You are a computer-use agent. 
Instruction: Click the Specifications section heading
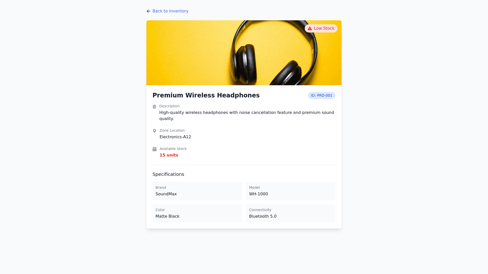(168, 174)
